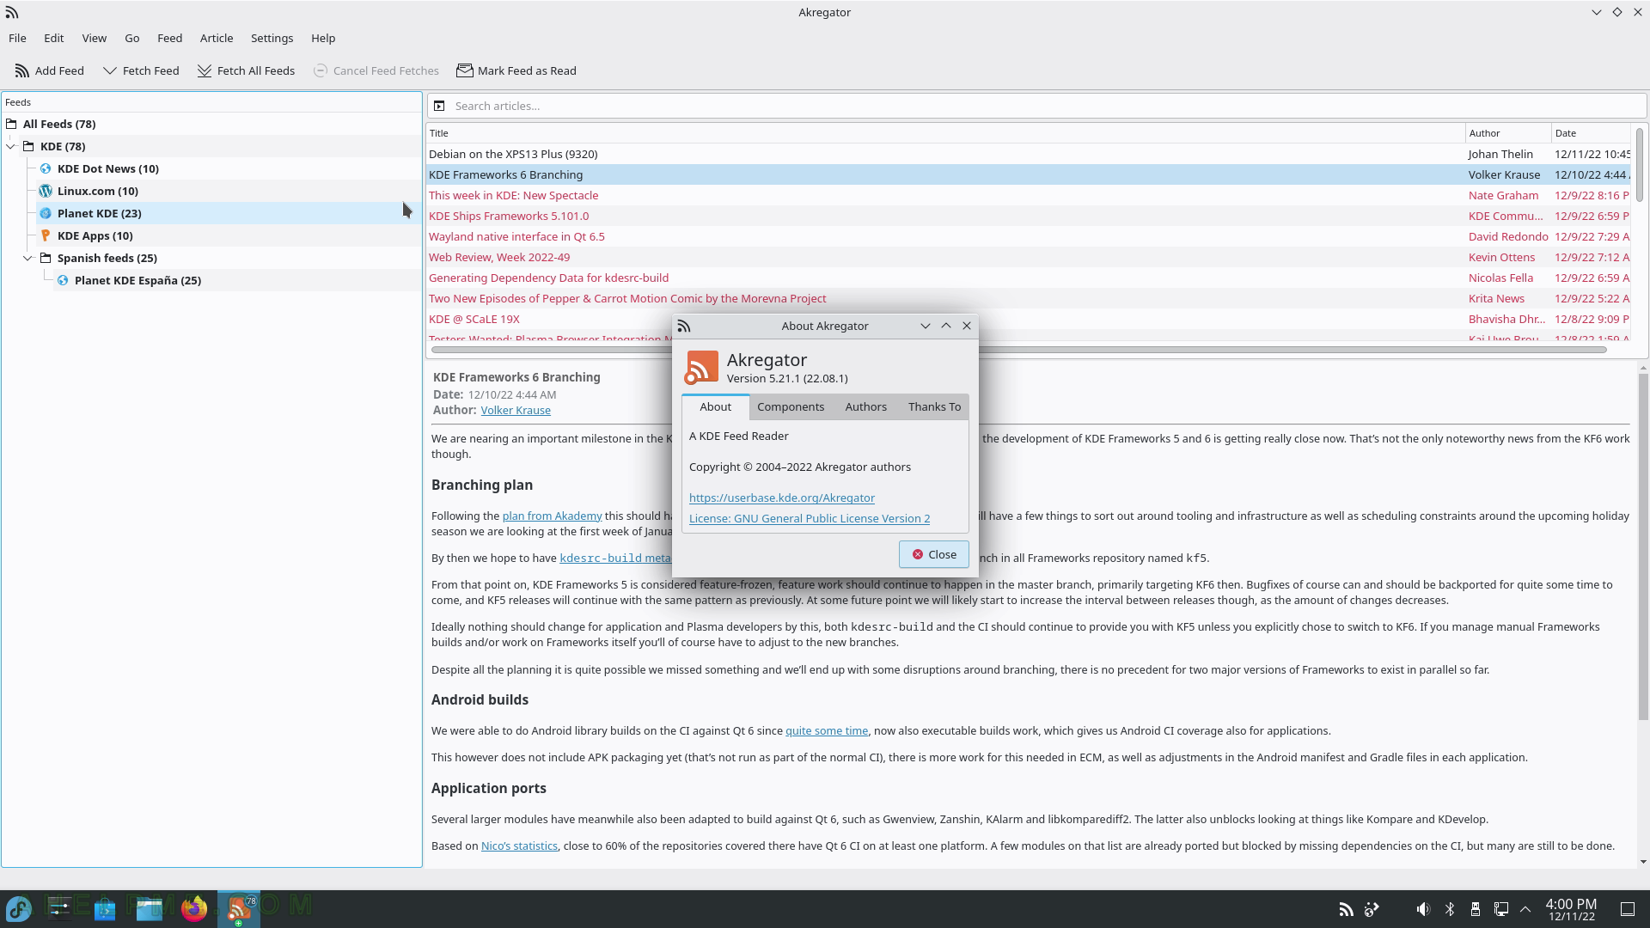The image size is (1650, 928).
Task: Click the search filter icon beside Search articles
Action: point(439,106)
